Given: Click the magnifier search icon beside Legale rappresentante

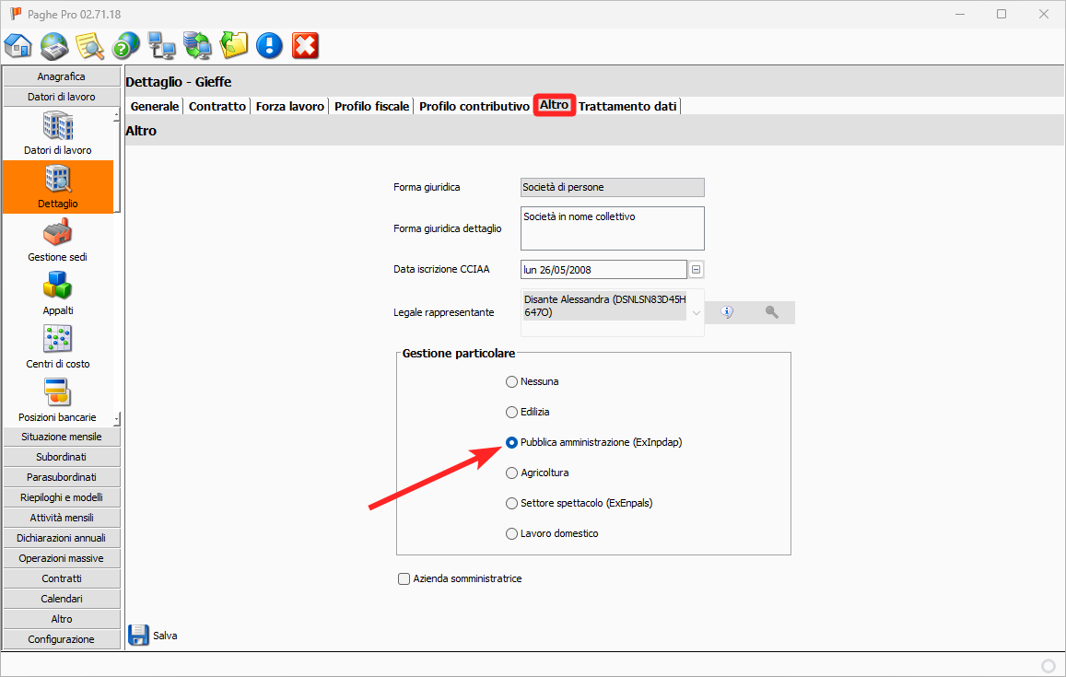Looking at the screenshot, I should tap(771, 312).
